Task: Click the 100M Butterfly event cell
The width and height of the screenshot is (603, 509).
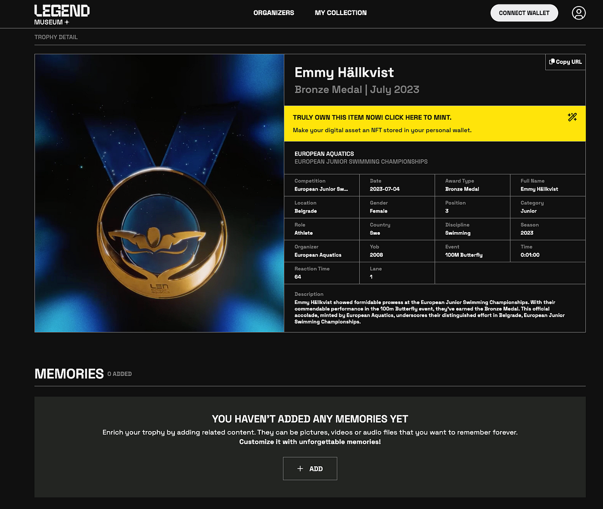Action: [x=463, y=255]
